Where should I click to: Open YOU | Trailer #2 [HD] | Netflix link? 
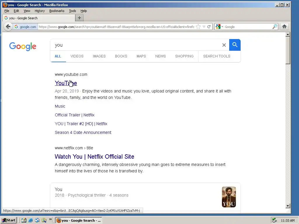tap(81, 124)
